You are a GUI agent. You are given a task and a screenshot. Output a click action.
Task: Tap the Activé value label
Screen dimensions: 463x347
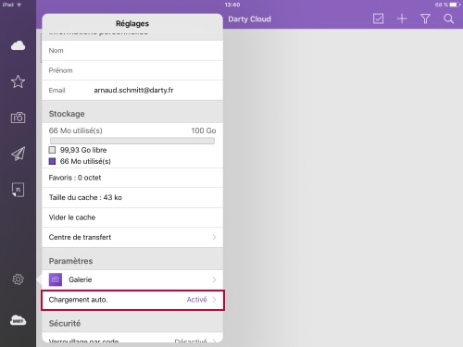196,300
